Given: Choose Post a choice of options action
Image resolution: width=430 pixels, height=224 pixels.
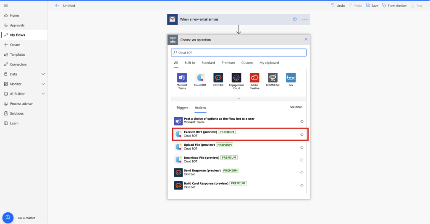Looking at the screenshot, I should [x=239, y=121].
